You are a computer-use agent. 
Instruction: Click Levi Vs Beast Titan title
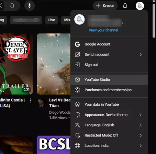60,103
